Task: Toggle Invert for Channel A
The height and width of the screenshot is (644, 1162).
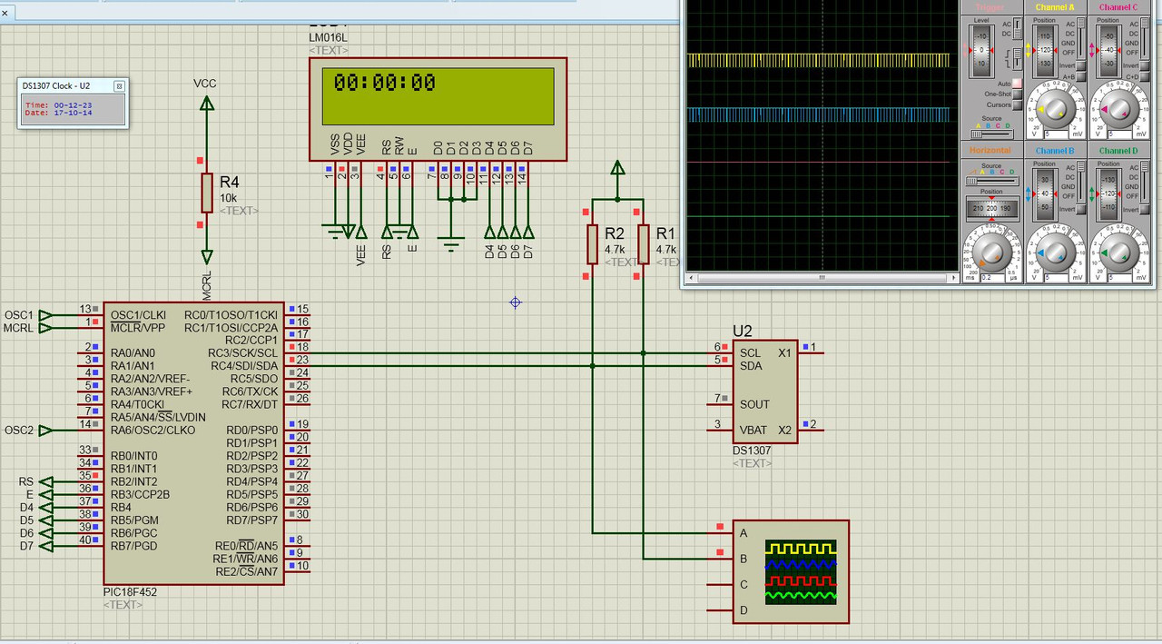Action: 1080,65
